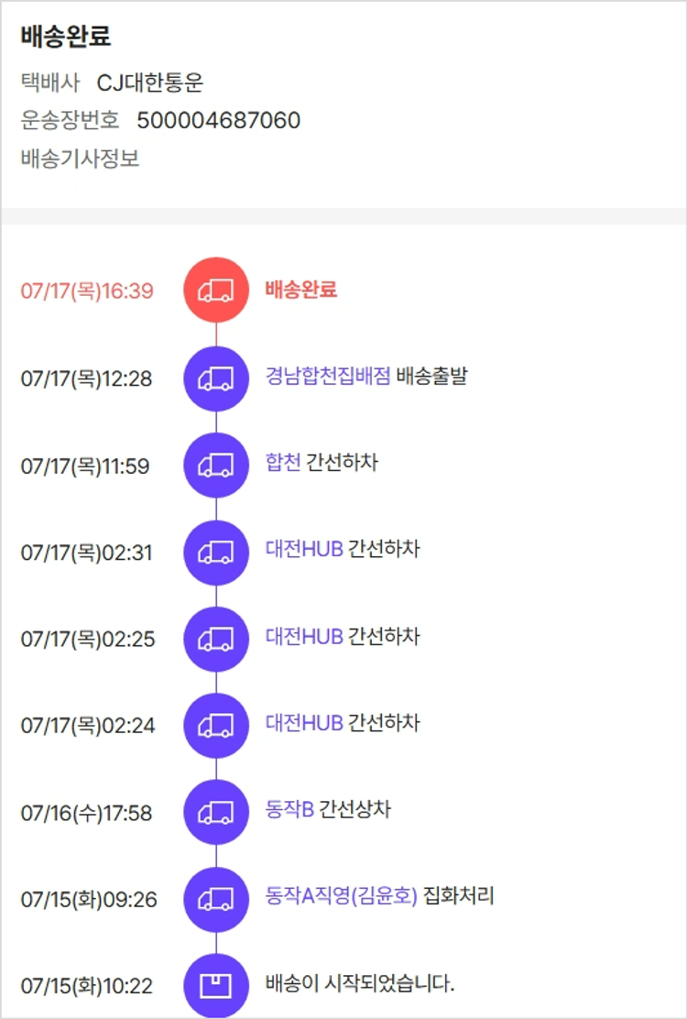Open the 동작A직영(김윤호) link

tap(342, 896)
